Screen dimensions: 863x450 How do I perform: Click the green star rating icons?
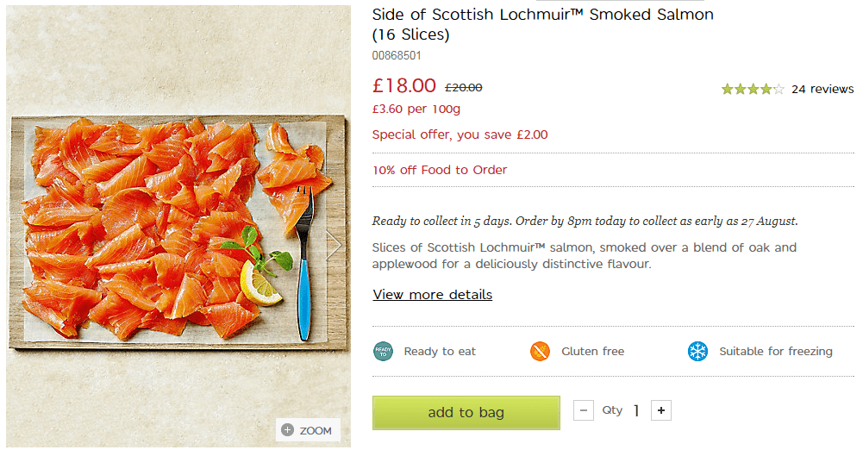[x=753, y=89]
